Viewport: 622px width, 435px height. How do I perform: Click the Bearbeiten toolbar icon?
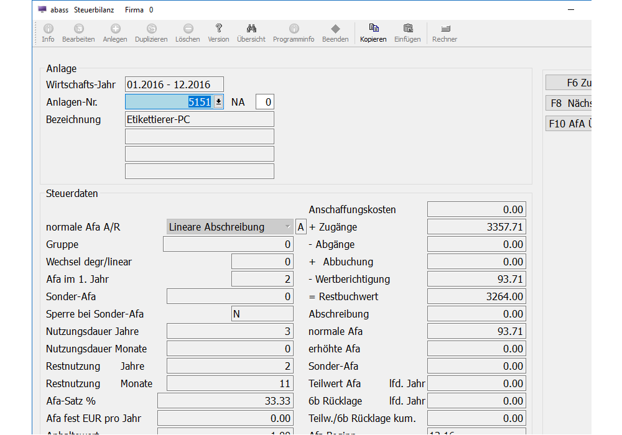pyautogui.click(x=78, y=29)
